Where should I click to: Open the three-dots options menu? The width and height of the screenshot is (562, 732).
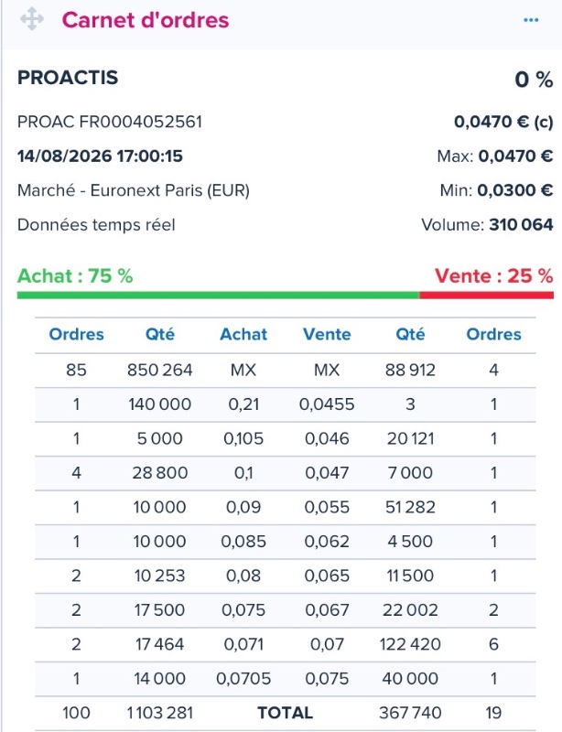[x=531, y=20]
